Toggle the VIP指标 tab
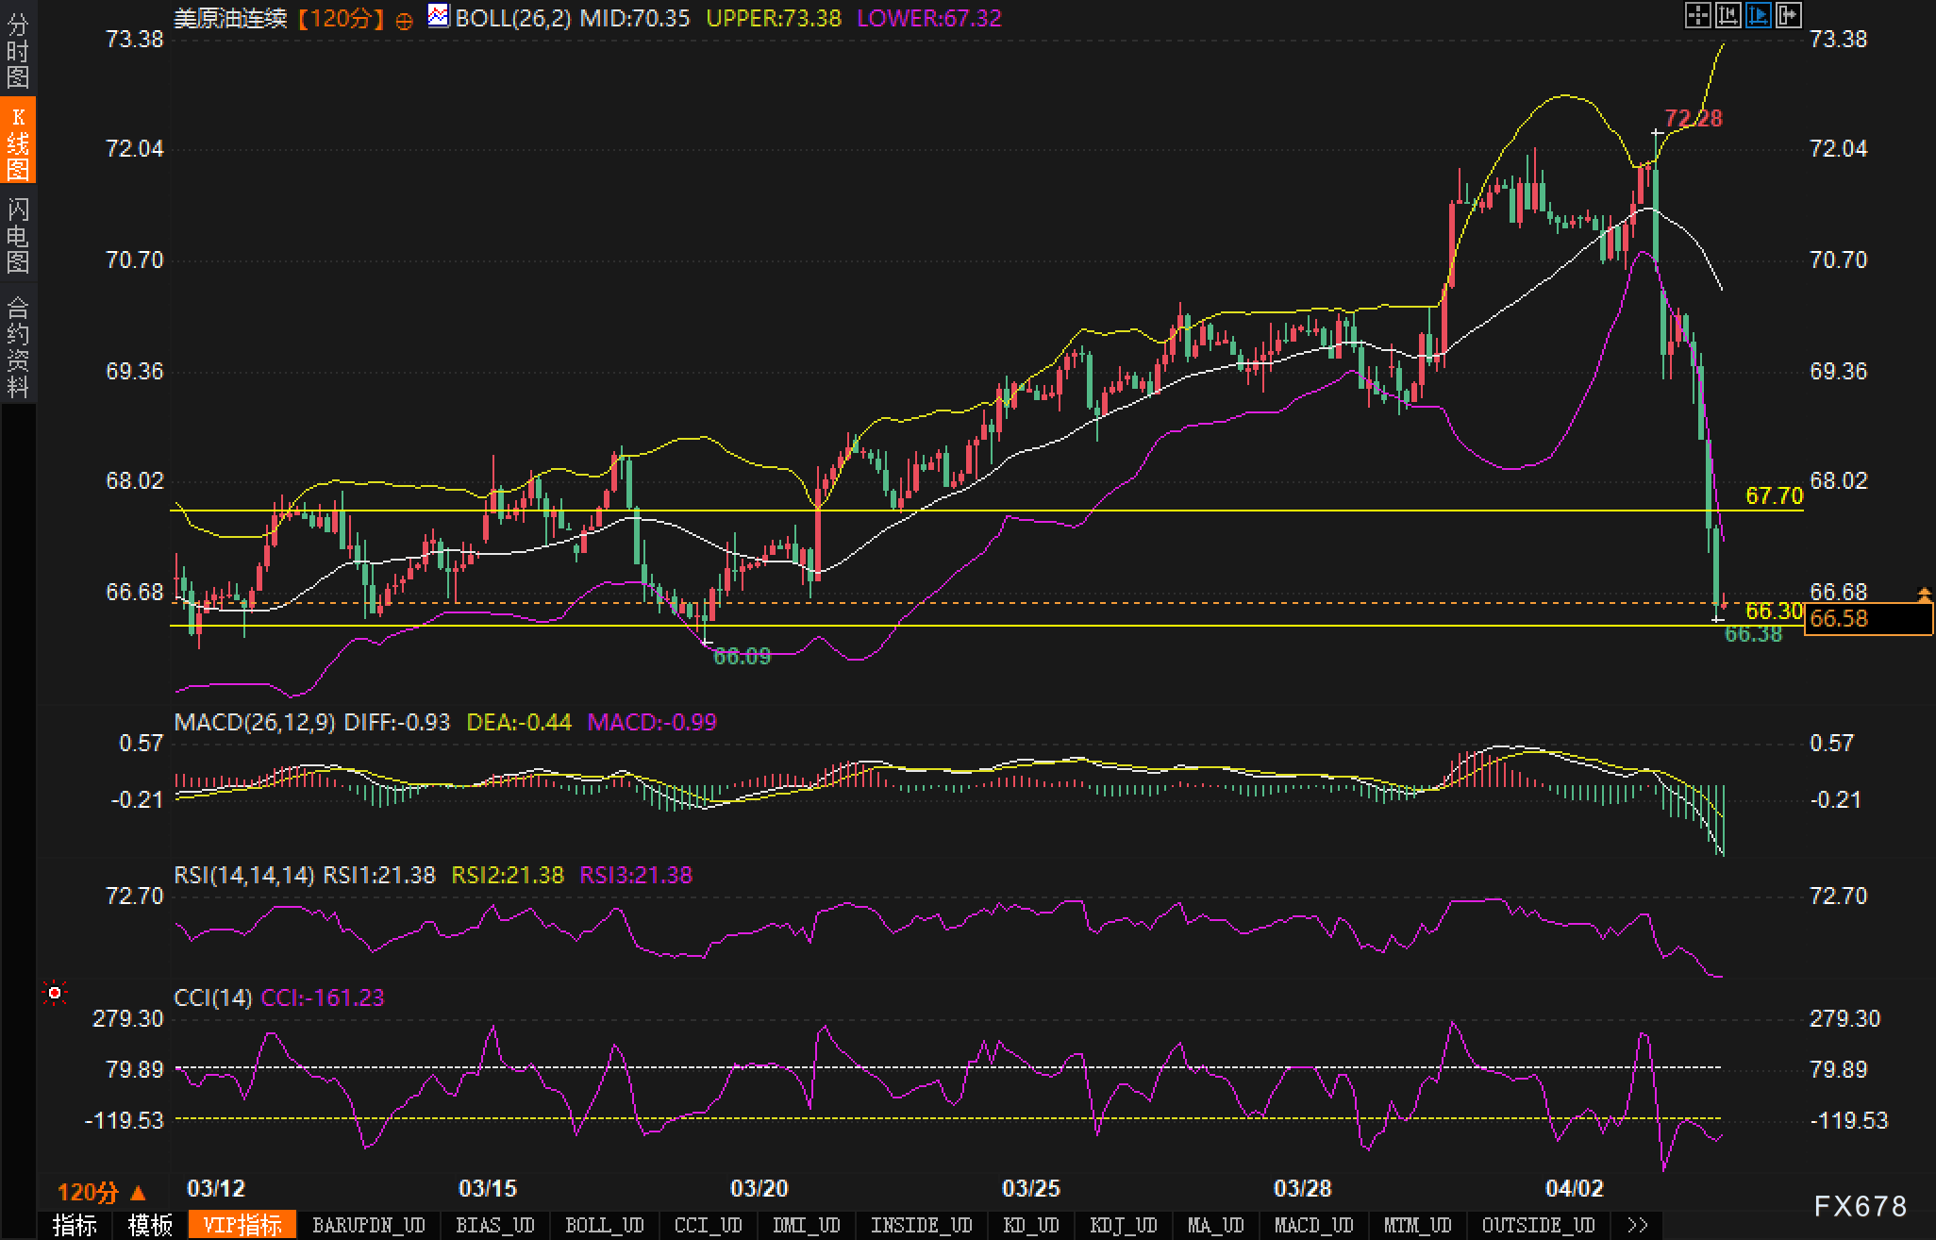This screenshot has height=1240, width=1936. pos(242,1225)
